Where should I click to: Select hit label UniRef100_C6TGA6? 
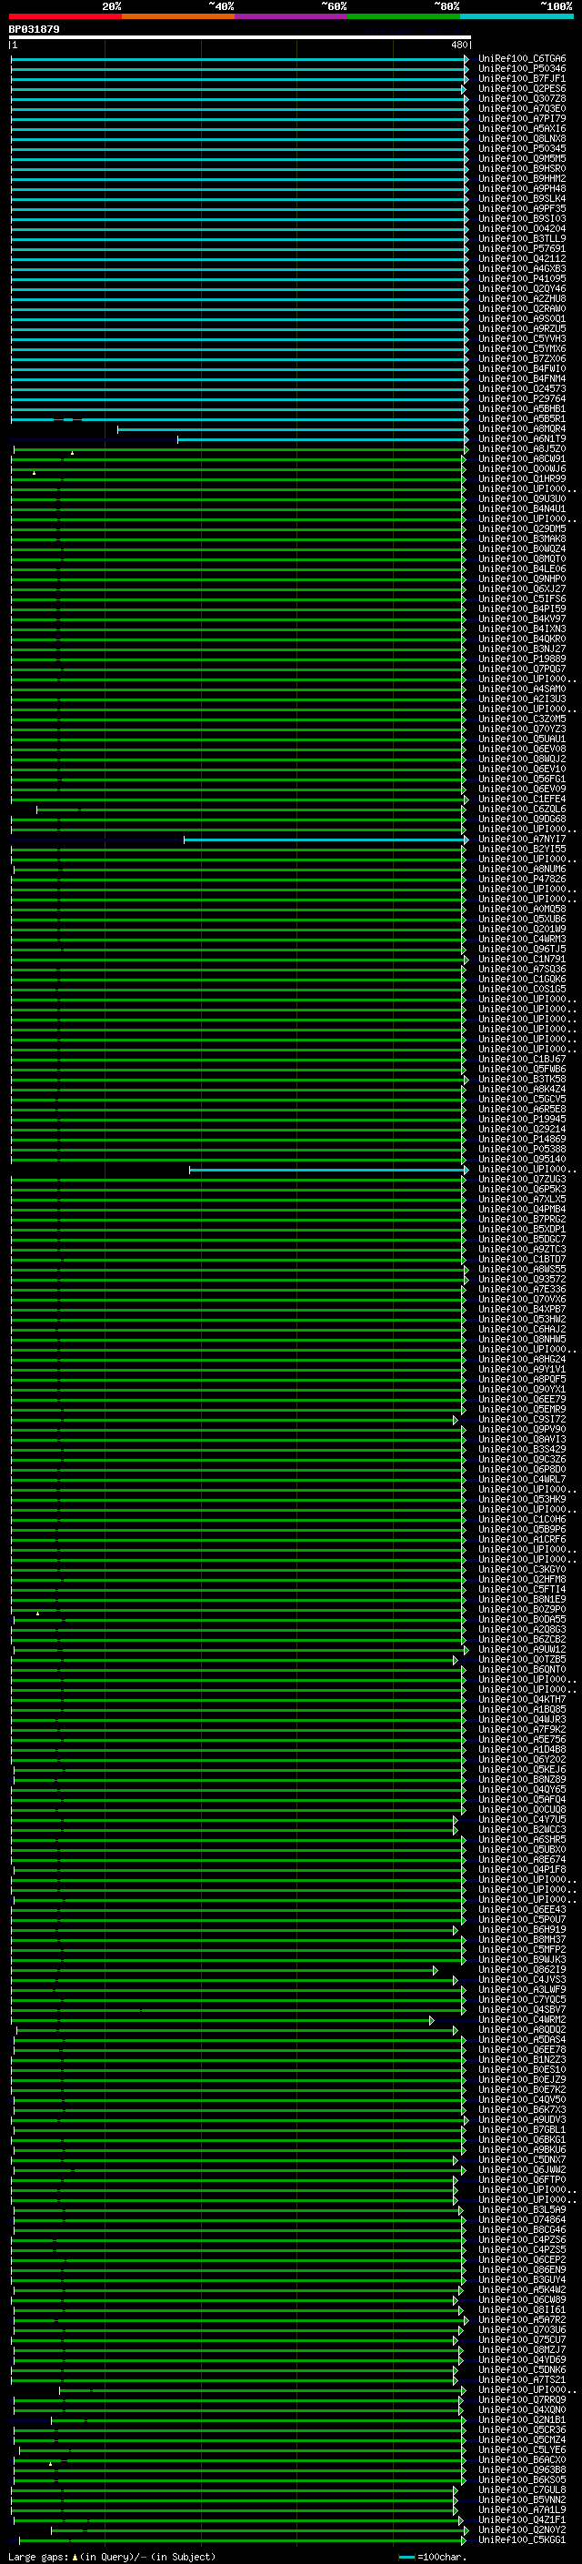pyautogui.click(x=522, y=60)
